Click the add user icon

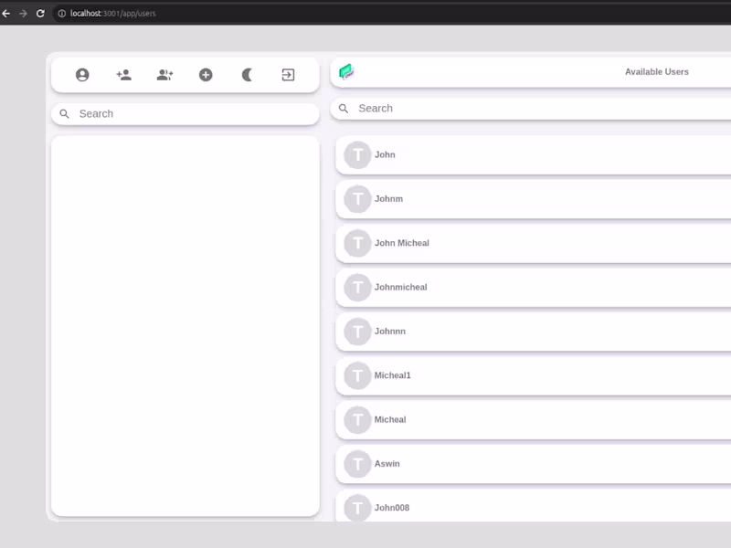[123, 75]
